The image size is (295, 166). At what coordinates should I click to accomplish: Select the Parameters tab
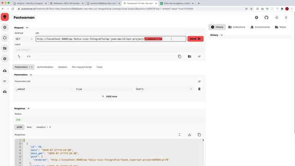24,67
